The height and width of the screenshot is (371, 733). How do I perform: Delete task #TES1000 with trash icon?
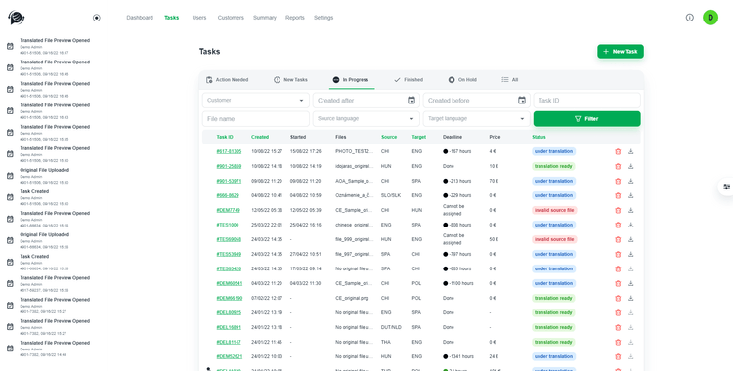(618, 225)
